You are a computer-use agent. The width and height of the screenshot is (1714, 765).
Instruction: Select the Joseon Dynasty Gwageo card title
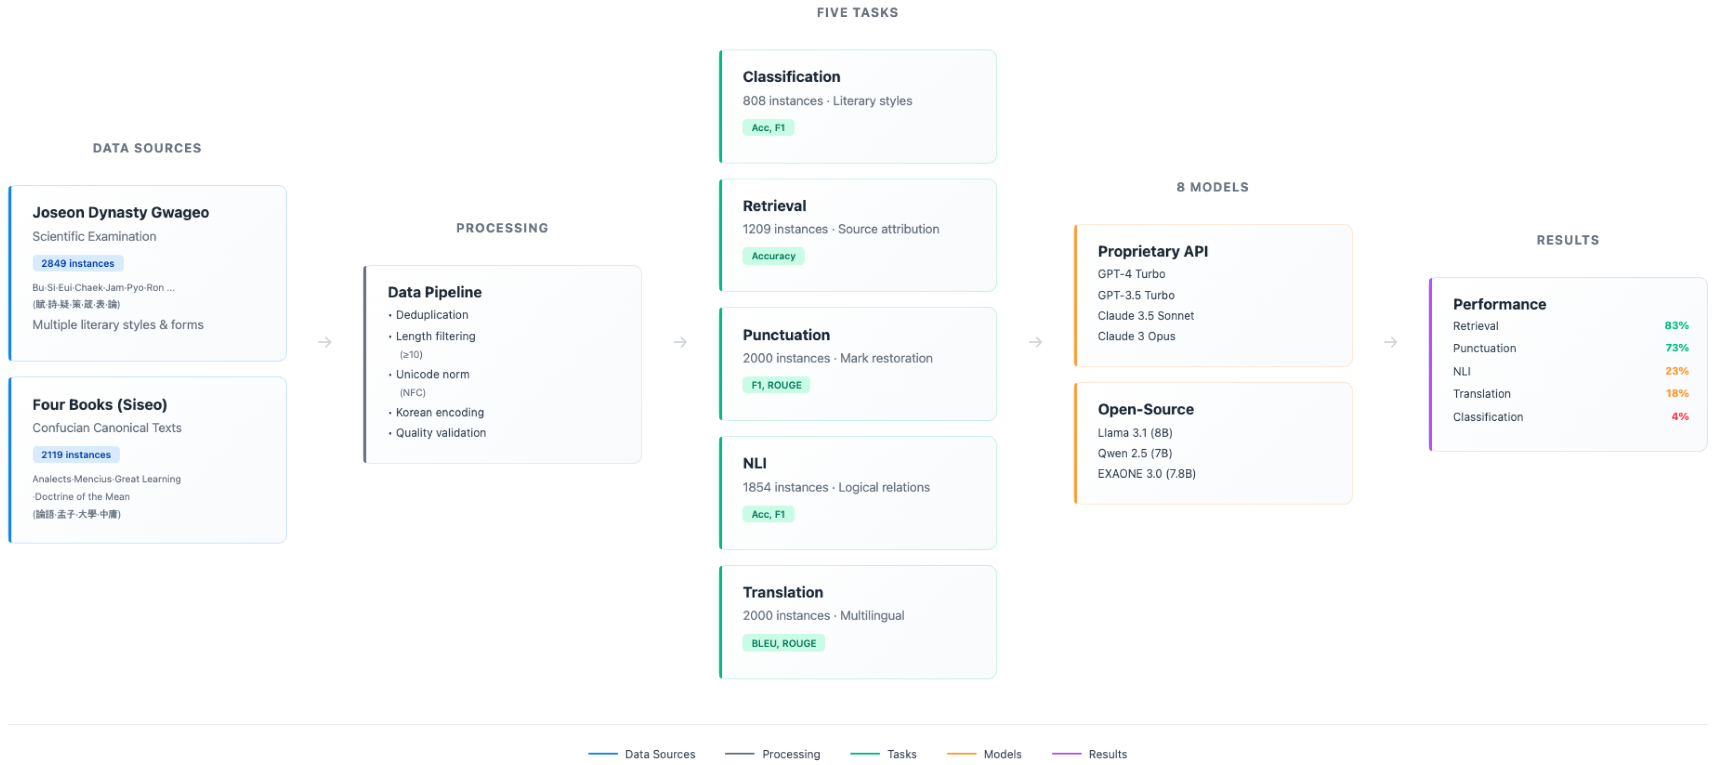pyautogui.click(x=120, y=212)
